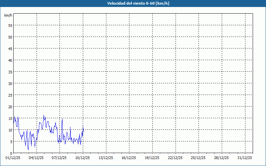Select the 25 value on the y-axis
This screenshot has height=166, width=266.
pos(10,95)
